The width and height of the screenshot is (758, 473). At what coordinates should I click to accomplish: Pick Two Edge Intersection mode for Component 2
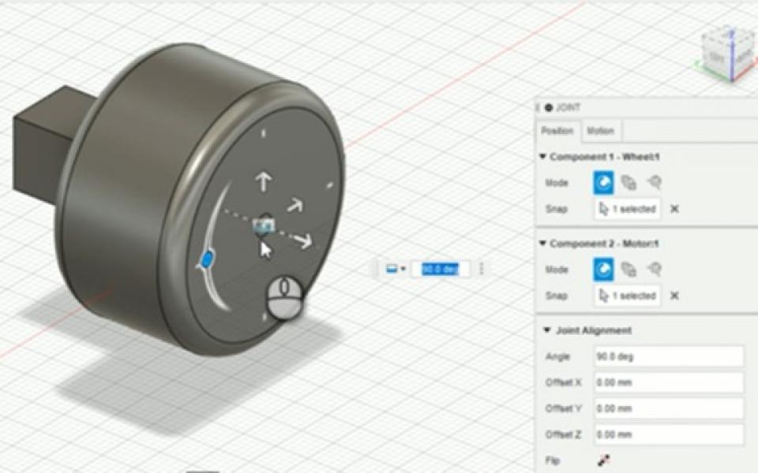[653, 270]
